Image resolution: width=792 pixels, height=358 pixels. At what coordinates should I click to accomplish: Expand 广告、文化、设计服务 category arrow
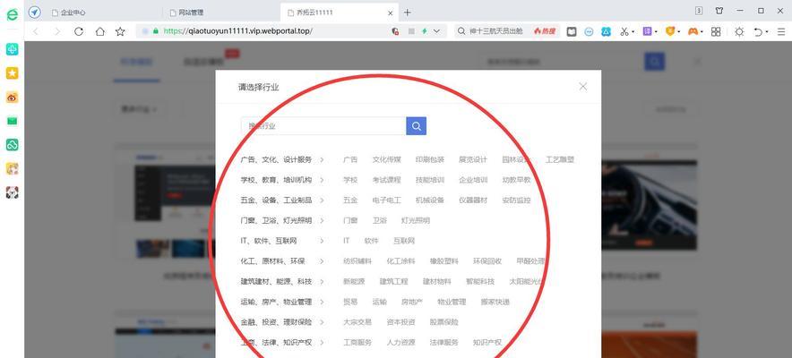(322, 160)
